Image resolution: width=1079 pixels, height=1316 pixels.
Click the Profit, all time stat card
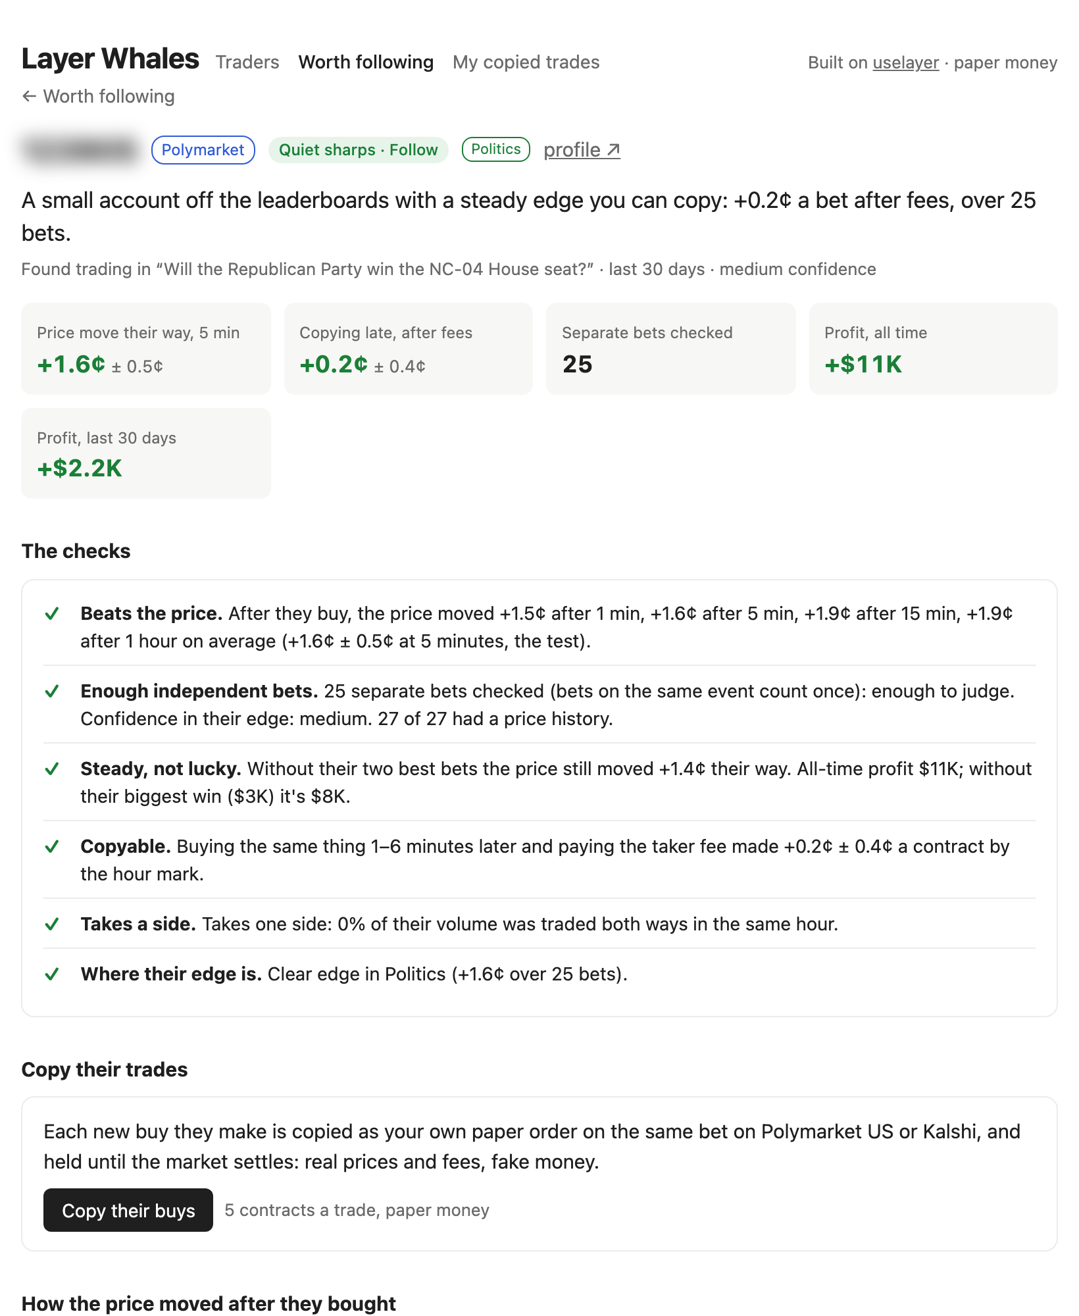coord(933,349)
